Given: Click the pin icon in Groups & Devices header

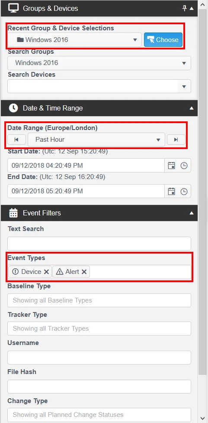Looking at the screenshot, I should (x=185, y=8).
